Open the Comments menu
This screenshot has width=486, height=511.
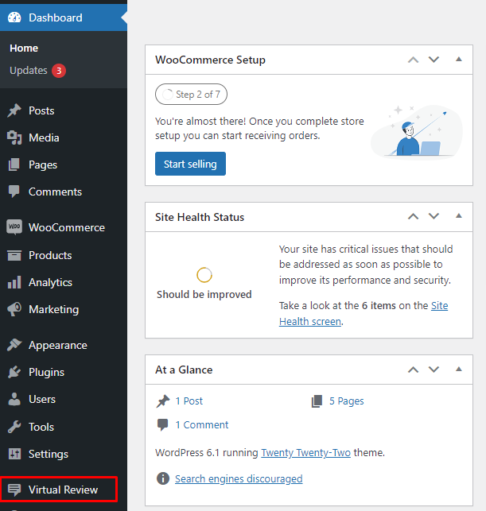(55, 192)
